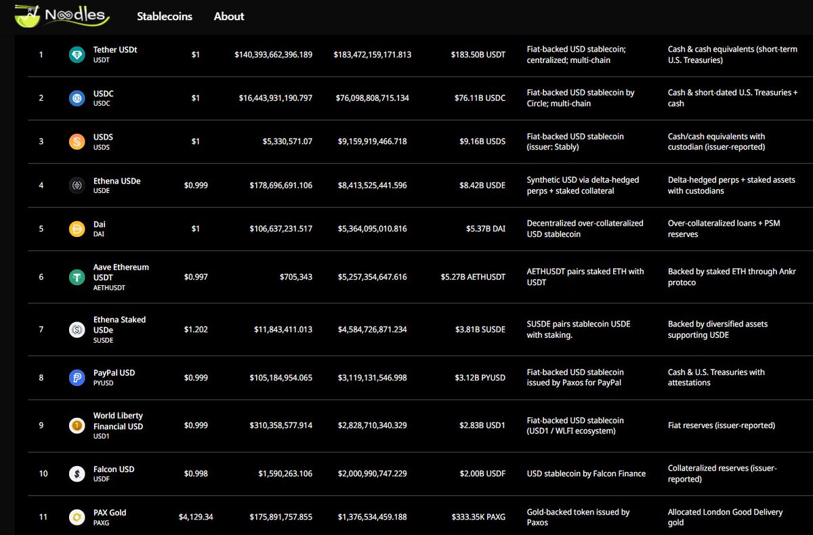This screenshot has width=813, height=535.
Task: Click volume $140,393,662,396.189 for Tether
Action: [274, 55]
